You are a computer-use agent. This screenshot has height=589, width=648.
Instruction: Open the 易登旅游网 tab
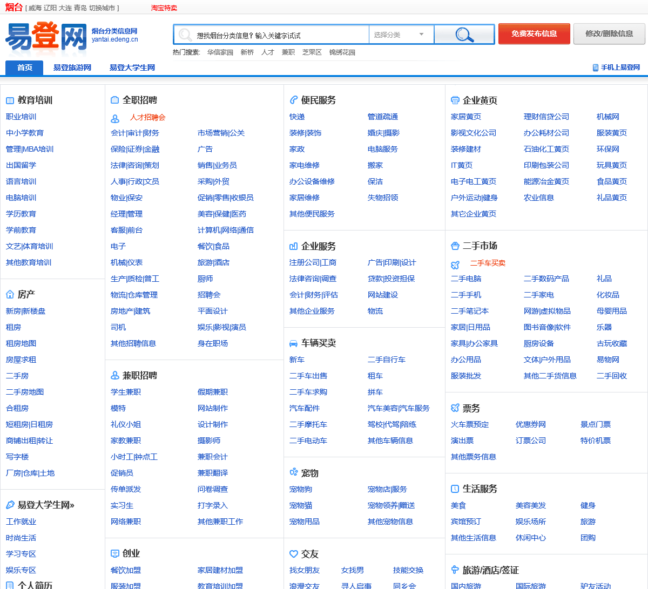(72, 67)
